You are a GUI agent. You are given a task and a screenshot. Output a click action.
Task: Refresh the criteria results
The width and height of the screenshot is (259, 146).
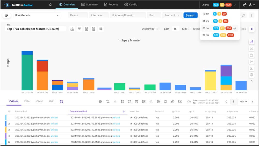click(x=61, y=101)
